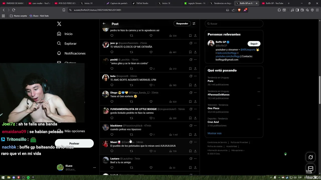The image size is (321, 180).
Task: Open Grok floating button
Action: (x=311, y=157)
